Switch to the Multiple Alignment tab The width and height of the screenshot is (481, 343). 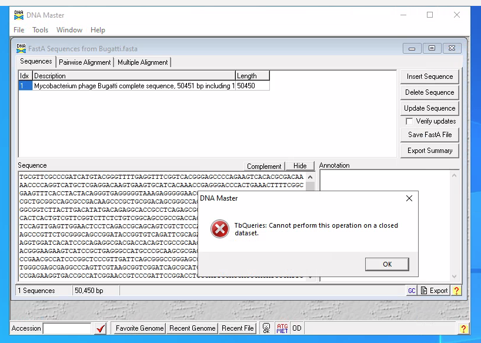pyautogui.click(x=142, y=62)
